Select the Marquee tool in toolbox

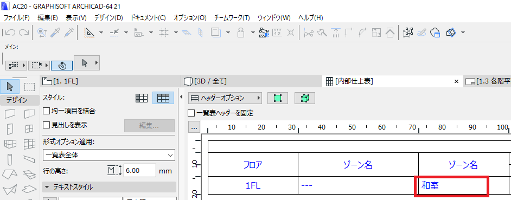[x=30, y=87]
